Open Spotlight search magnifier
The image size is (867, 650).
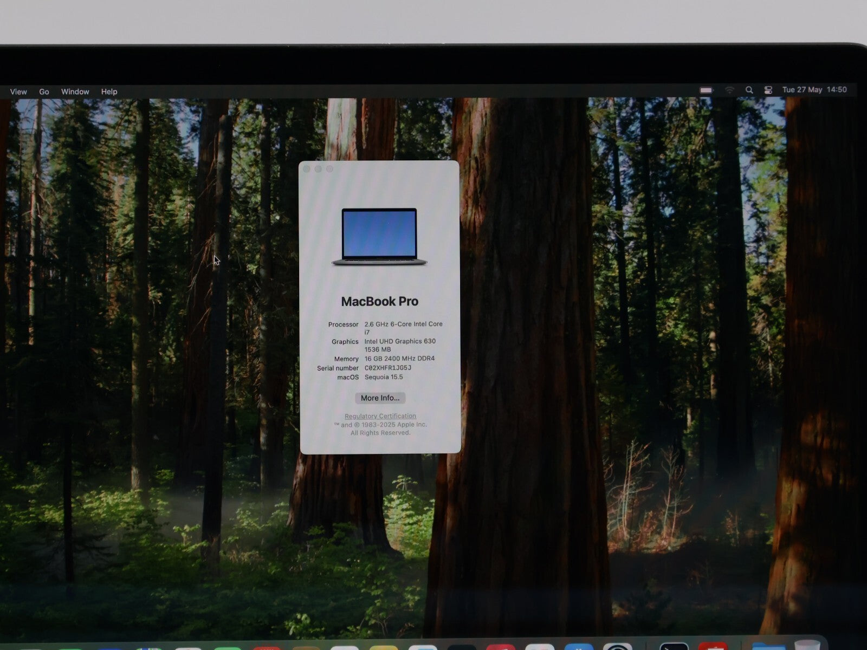pos(749,90)
